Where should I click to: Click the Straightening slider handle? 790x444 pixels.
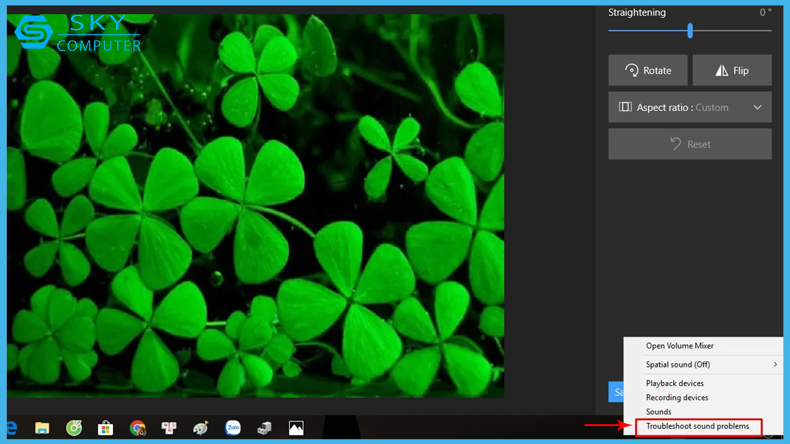690,31
